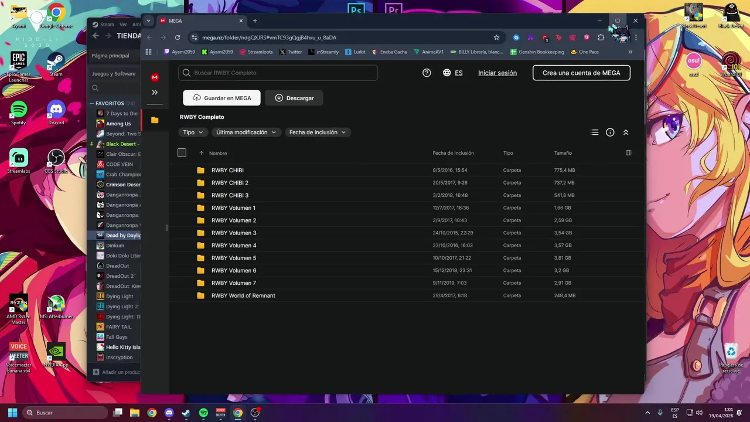Image resolution: width=750 pixels, height=422 pixels.
Task: Click Añadir un producto in Steam
Action: pos(117,372)
